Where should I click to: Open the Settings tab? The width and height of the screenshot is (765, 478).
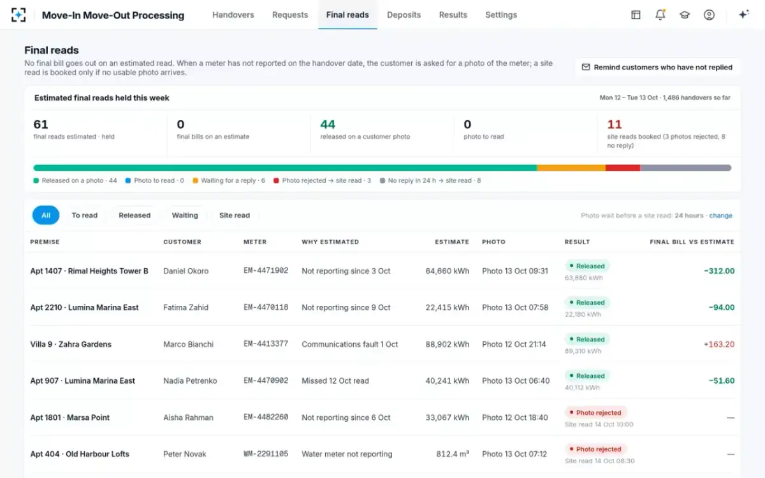pos(501,15)
